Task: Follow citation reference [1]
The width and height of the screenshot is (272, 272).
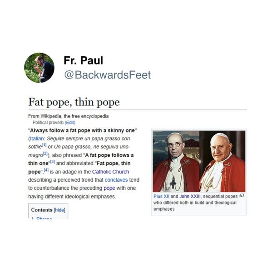Action: click(45, 145)
